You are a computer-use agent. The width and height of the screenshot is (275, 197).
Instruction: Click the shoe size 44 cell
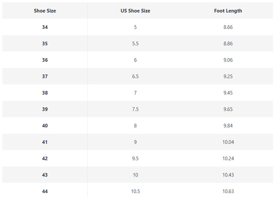[45, 191]
